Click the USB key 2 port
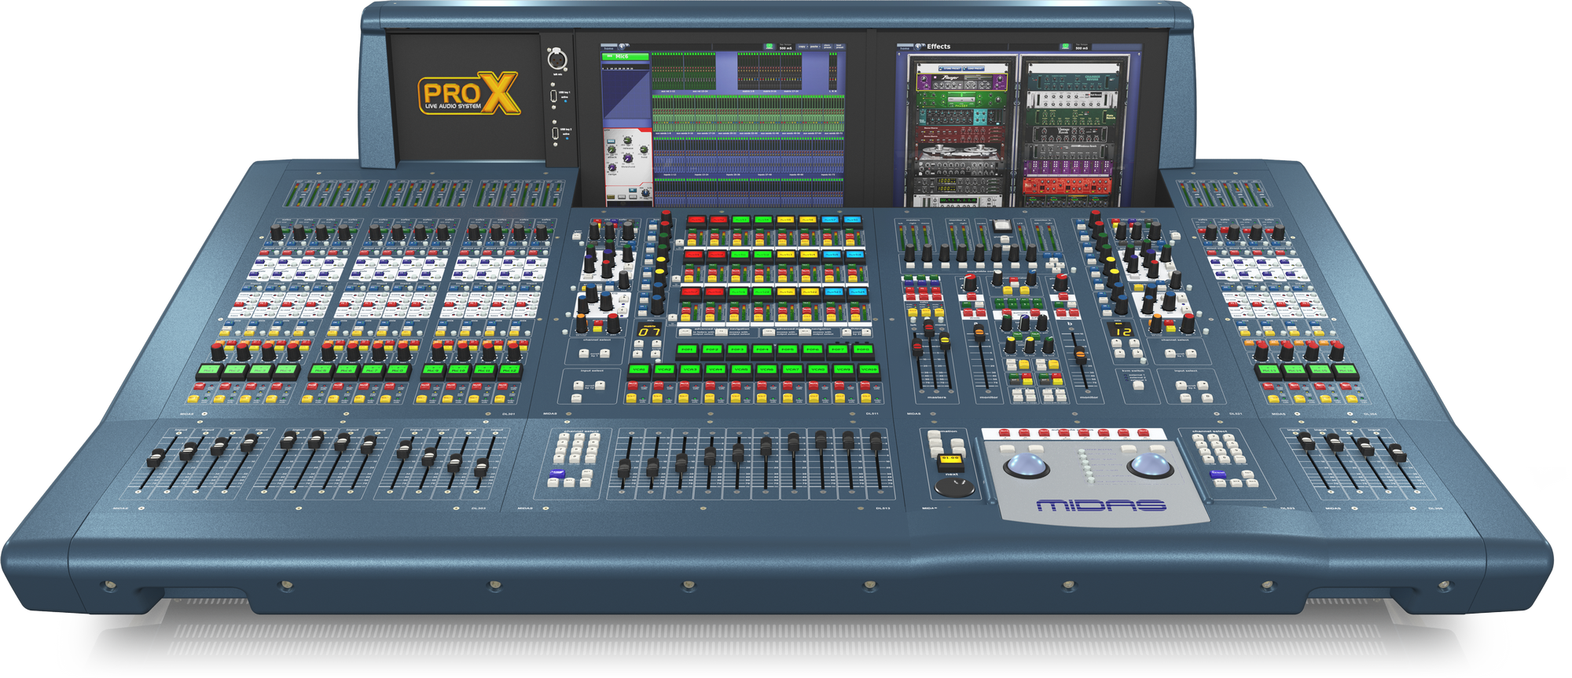 [555, 134]
